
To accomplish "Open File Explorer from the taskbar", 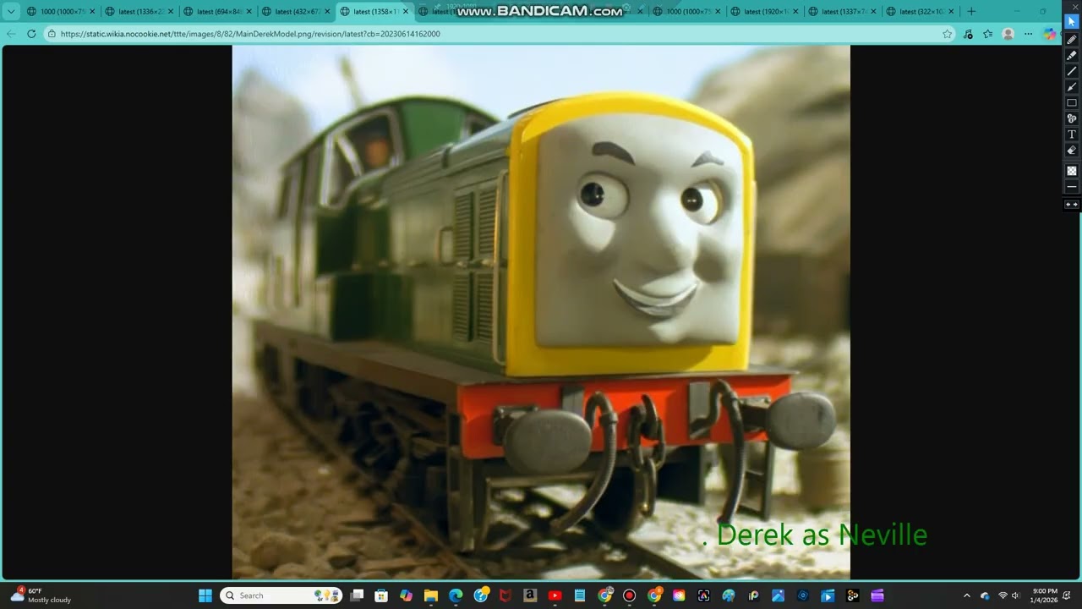I will click(430, 595).
